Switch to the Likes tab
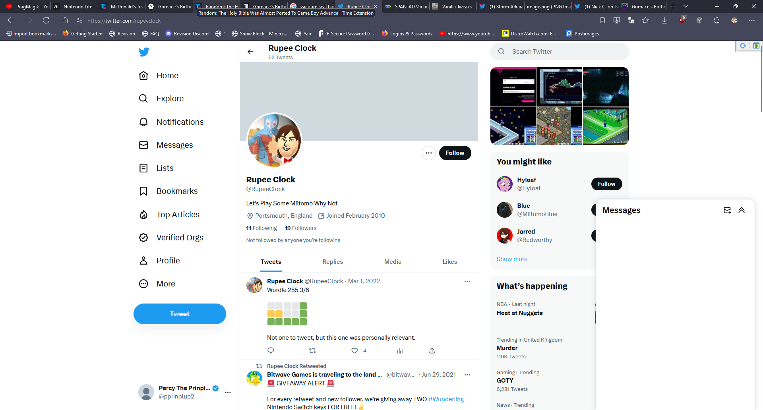The height and width of the screenshot is (410, 763). pos(450,262)
